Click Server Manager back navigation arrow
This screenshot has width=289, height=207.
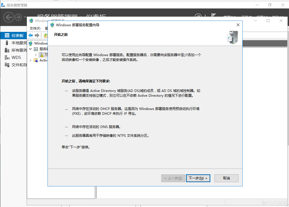pyautogui.click(x=9, y=17)
